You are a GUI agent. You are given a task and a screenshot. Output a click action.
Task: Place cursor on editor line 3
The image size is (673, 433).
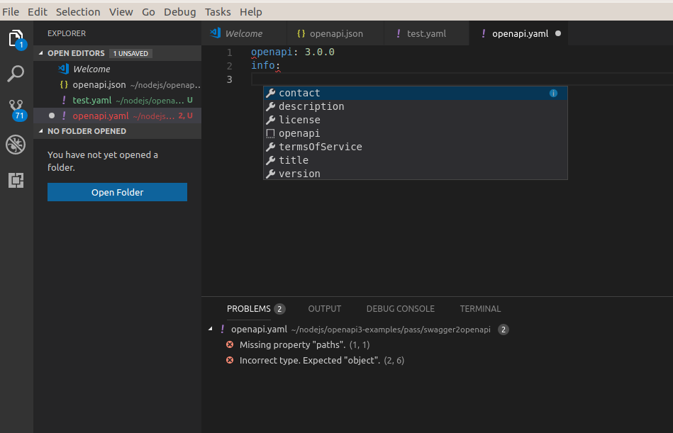(x=462, y=79)
